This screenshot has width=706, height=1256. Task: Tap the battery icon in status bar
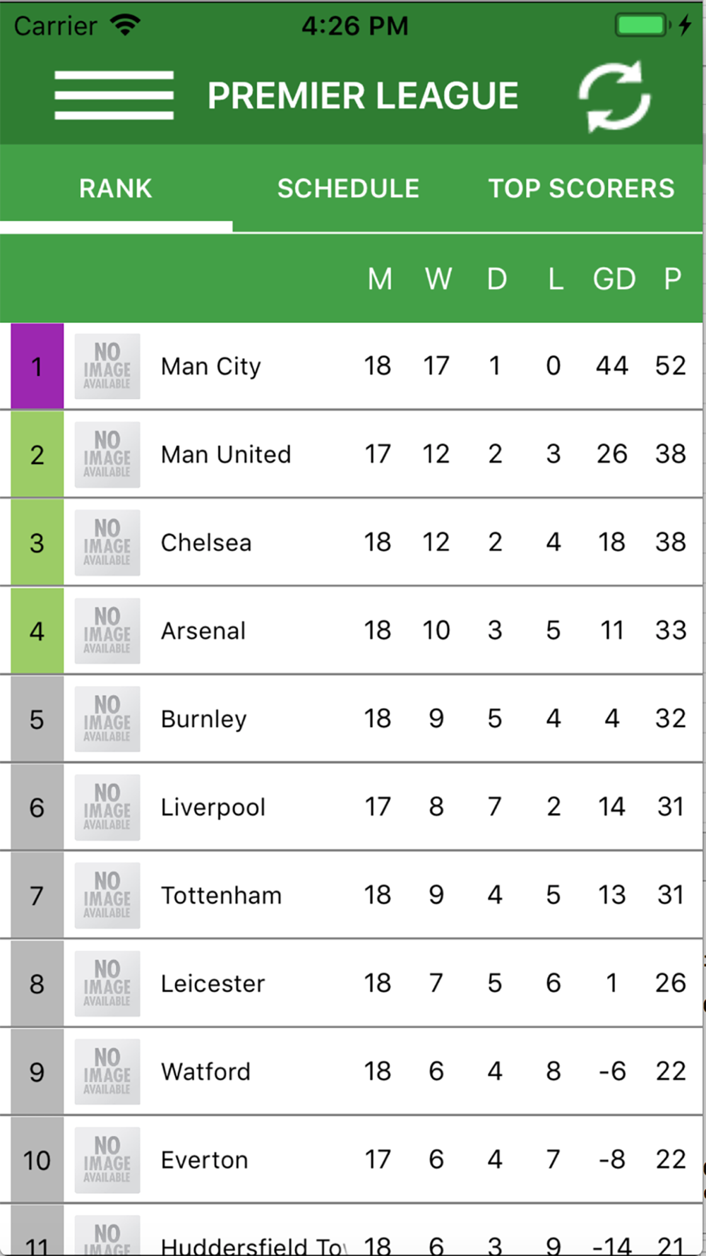[x=643, y=25]
